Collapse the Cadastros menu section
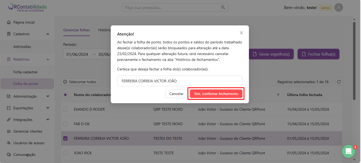Screen dimensions: 361x163 point(48,34)
